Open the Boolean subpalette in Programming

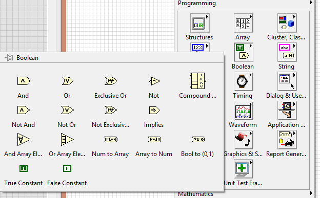click(243, 52)
